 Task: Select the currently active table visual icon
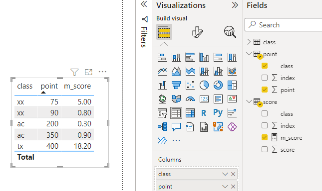[x=176, y=113]
